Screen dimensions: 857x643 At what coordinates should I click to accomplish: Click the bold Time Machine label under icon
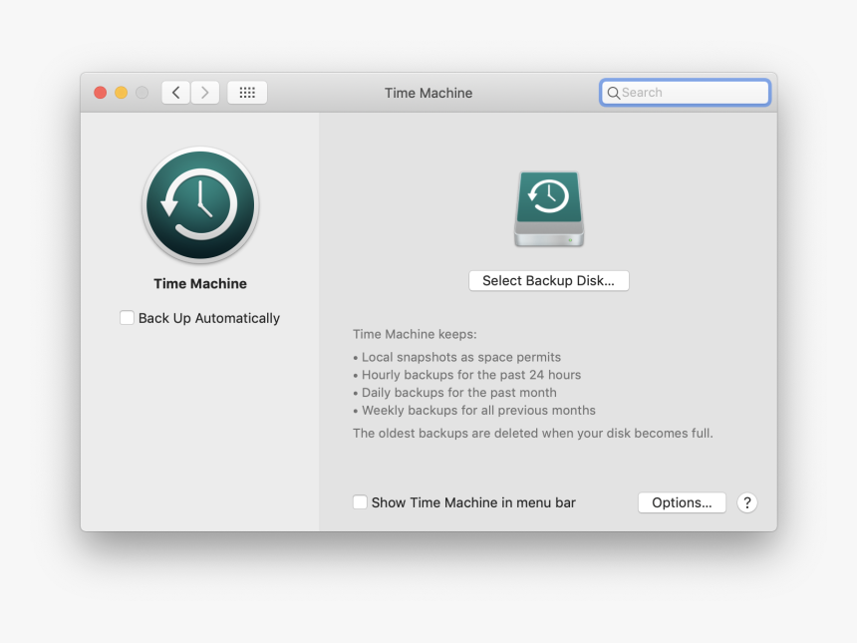200,284
